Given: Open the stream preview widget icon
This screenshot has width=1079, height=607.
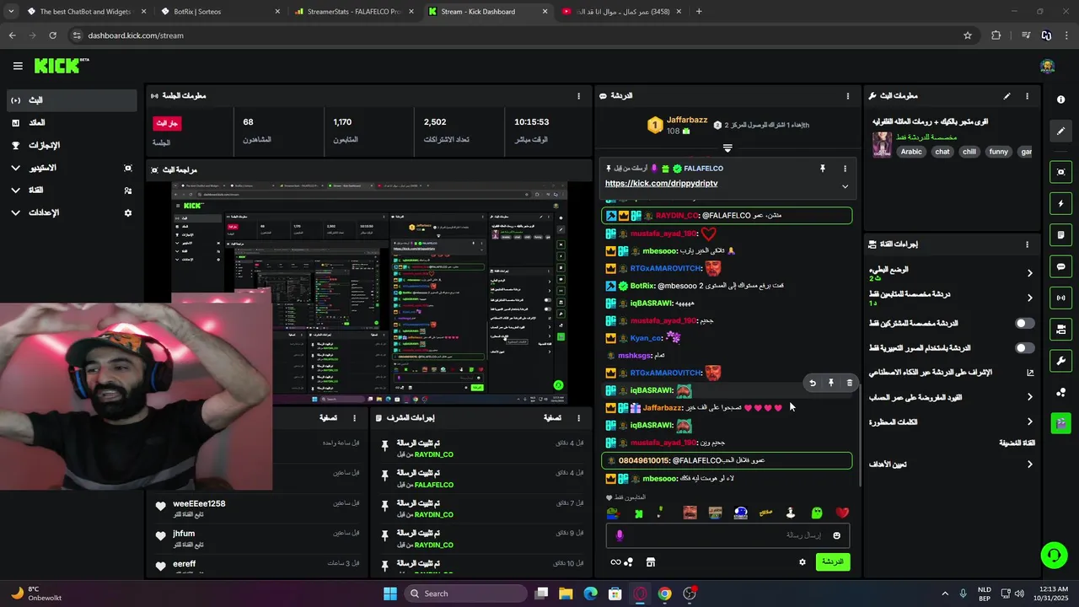Looking at the screenshot, I should coord(1060,172).
